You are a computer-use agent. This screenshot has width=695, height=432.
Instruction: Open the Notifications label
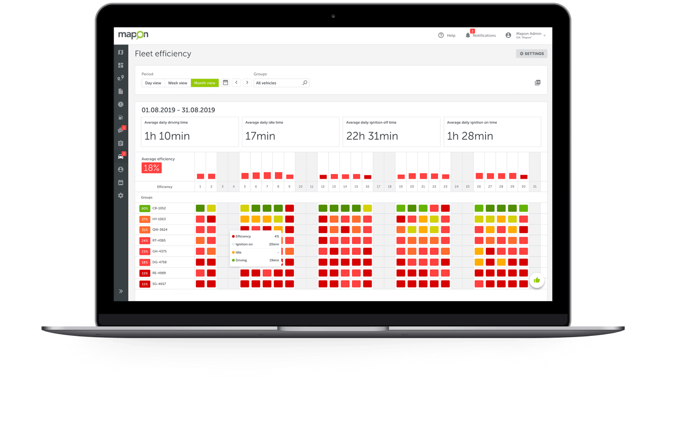click(484, 35)
